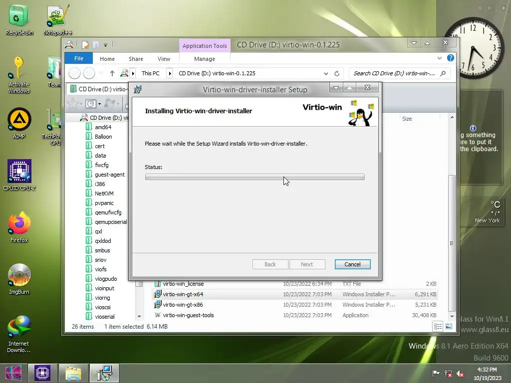Open network status tray icon
The height and width of the screenshot is (383, 511).
pyautogui.click(x=448, y=373)
